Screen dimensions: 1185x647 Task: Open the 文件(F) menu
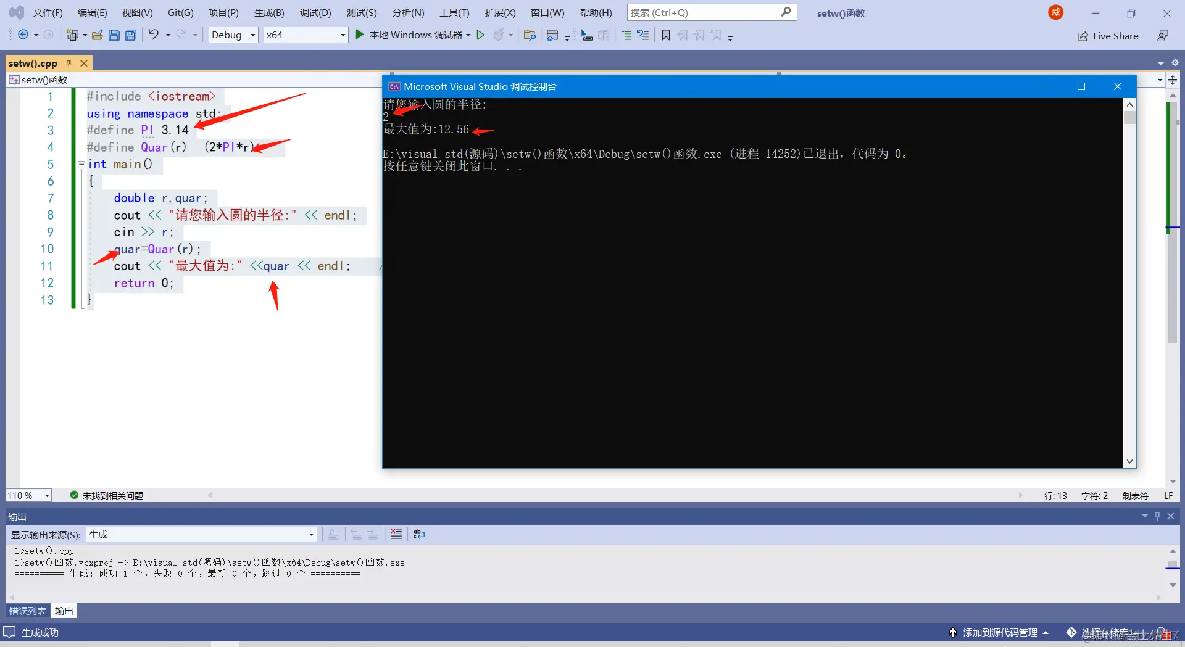coord(48,12)
